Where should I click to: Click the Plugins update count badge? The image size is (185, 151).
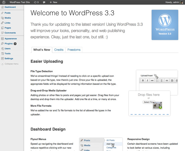[15, 44]
